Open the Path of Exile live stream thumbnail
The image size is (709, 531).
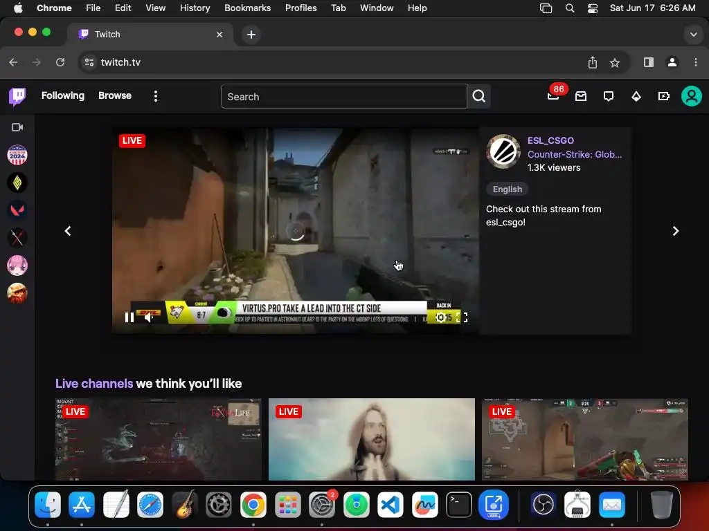pos(159,439)
